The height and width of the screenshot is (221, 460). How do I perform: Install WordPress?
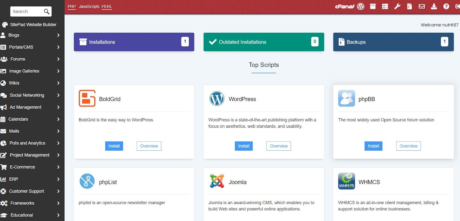click(244, 146)
